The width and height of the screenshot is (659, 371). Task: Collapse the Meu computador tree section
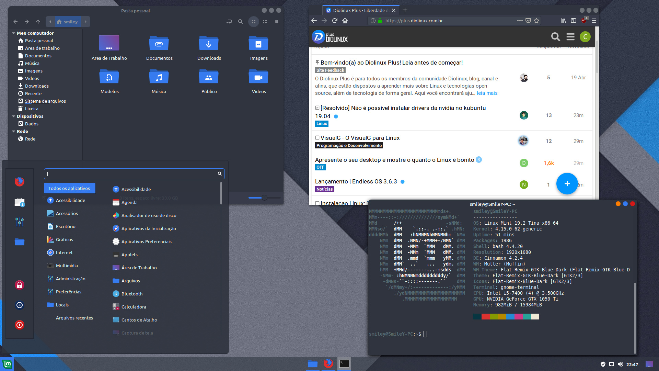13,33
